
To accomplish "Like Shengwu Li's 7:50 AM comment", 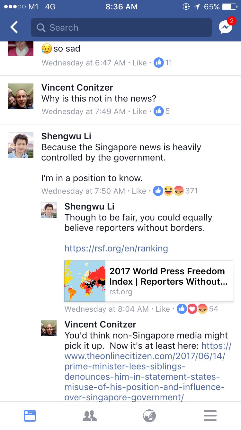I will [x=139, y=191].
